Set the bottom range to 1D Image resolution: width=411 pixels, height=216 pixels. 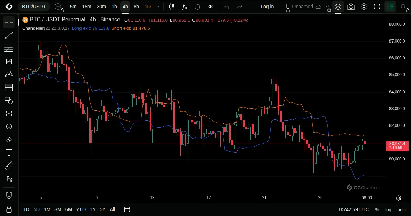coord(26,209)
